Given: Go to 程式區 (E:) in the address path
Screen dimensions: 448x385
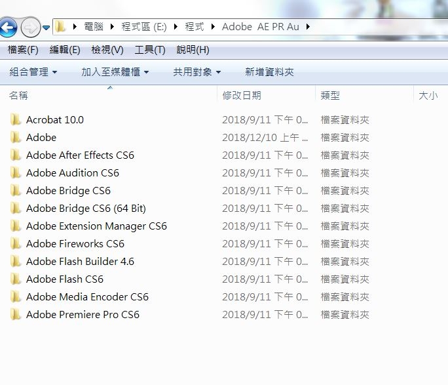Looking at the screenshot, I should coord(144,27).
